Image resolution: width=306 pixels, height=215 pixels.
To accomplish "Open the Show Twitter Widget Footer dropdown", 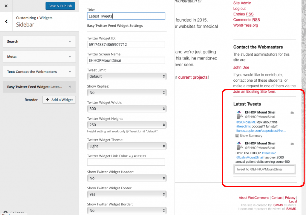I will click(126, 194).
